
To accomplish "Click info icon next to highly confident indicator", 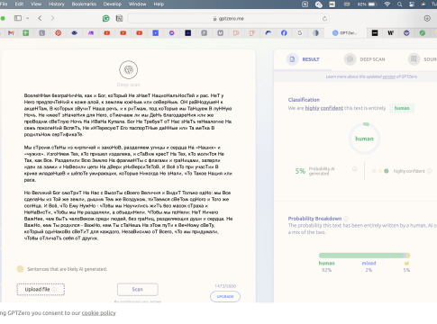I will tap(430, 171).
